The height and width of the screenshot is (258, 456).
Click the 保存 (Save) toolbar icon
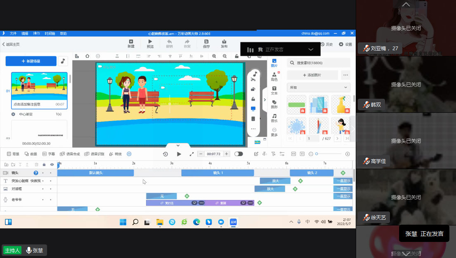206,44
